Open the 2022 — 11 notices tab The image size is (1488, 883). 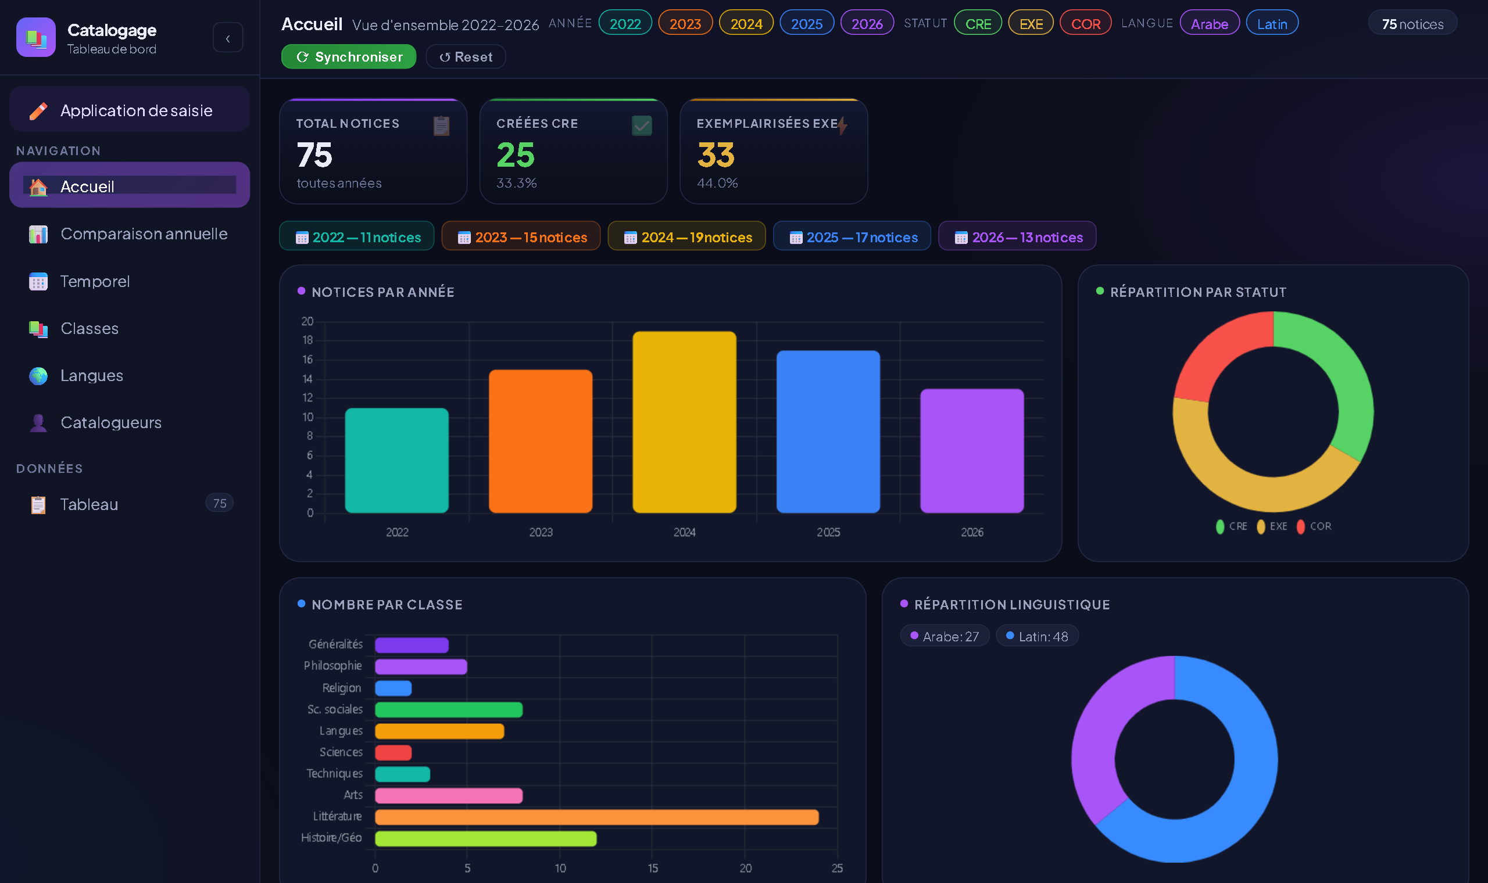click(x=357, y=237)
